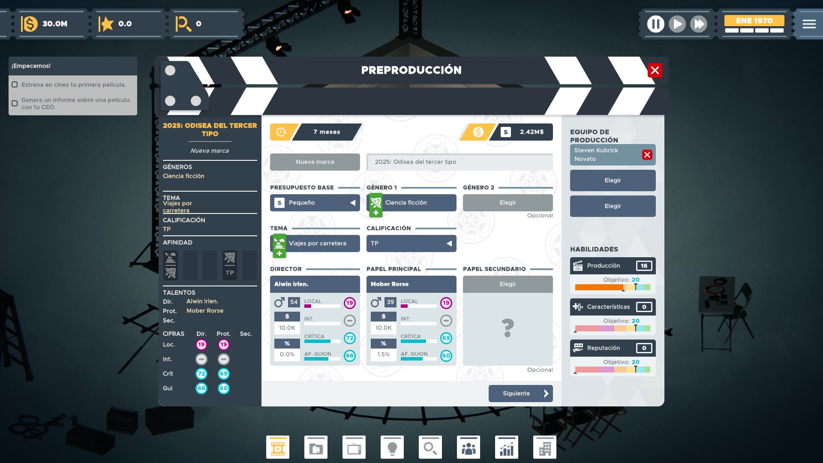The image size is (823, 463).
Task: Pause the game time
Action: 655,24
